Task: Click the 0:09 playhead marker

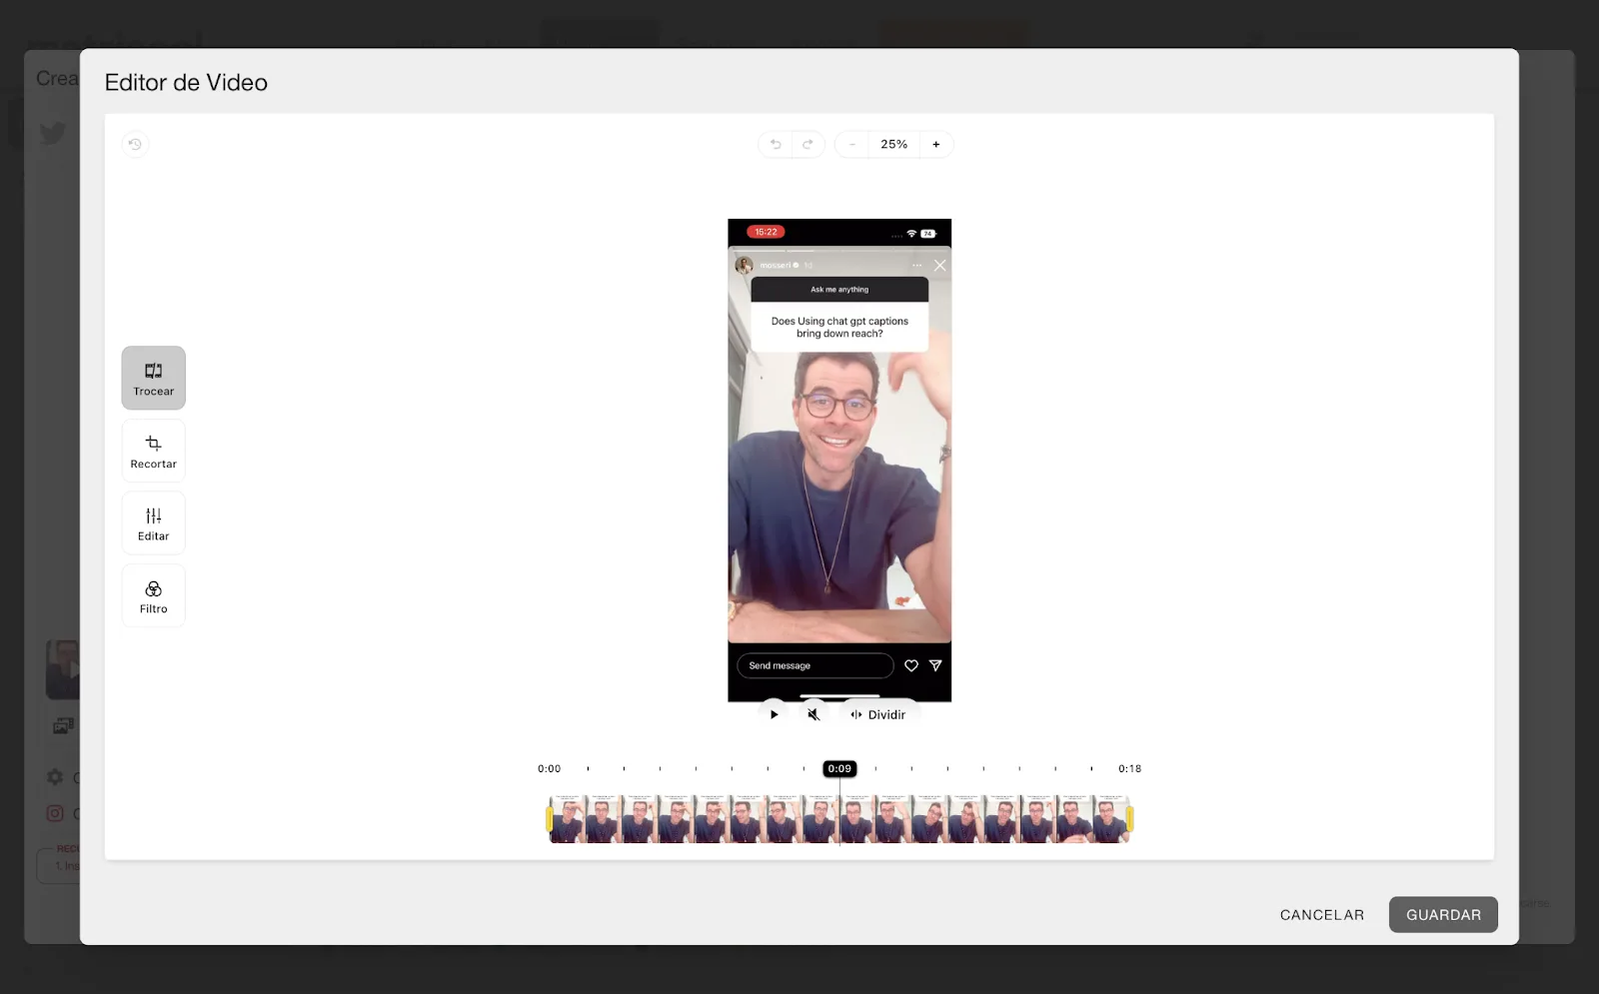Action: 839,768
